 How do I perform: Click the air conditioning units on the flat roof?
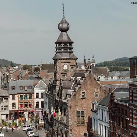click(112, 78)
